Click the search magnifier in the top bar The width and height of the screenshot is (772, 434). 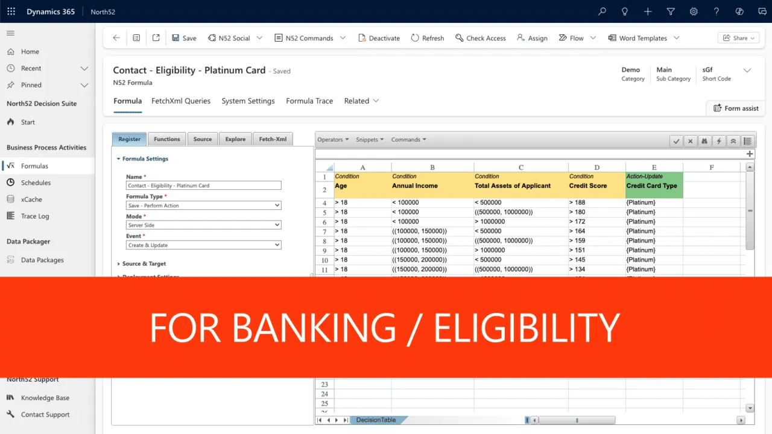click(x=602, y=11)
